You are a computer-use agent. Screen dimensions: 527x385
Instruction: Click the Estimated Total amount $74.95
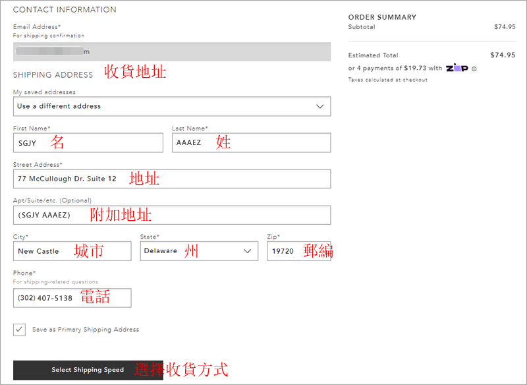click(503, 55)
